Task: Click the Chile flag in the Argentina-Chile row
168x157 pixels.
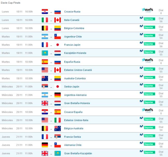Action: click(57, 37)
